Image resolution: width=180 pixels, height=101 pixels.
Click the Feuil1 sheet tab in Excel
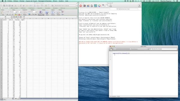point(16,98)
